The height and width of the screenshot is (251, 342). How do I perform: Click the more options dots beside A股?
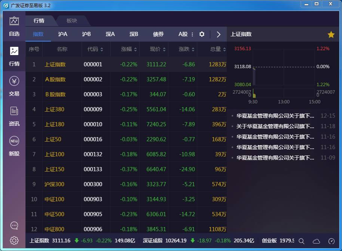click(192, 34)
